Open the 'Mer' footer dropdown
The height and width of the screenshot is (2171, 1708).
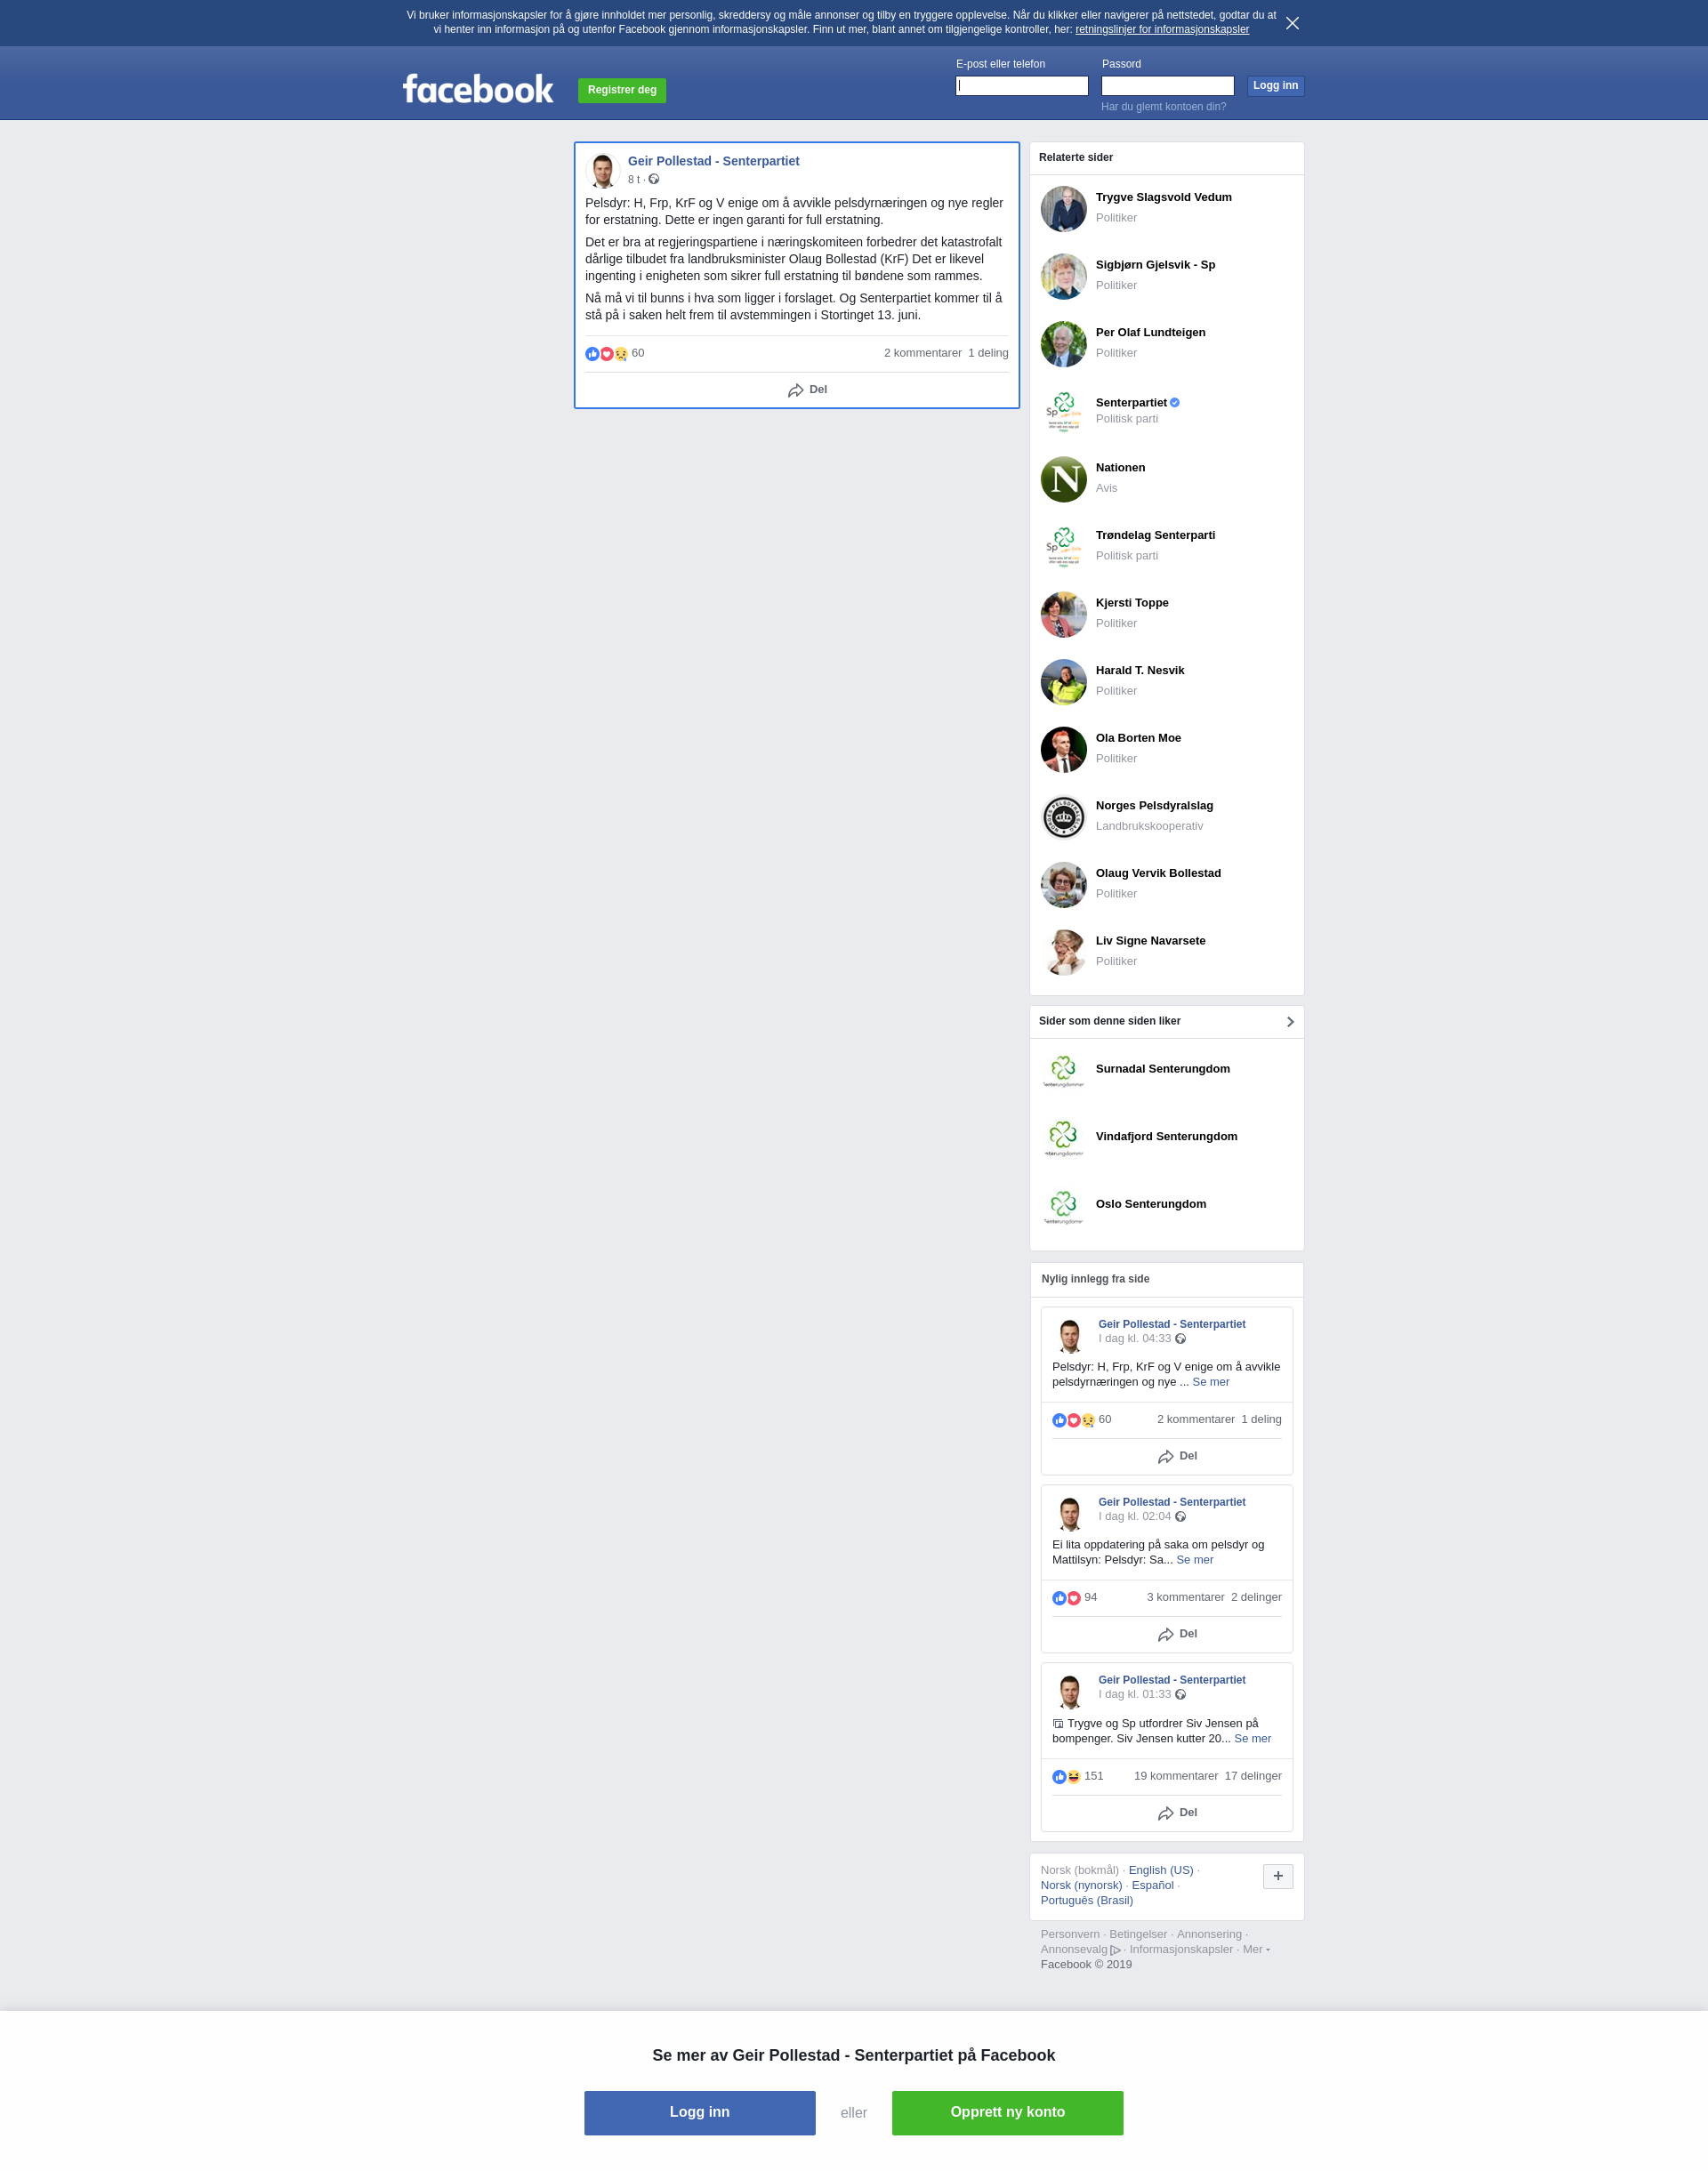coord(1256,1950)
